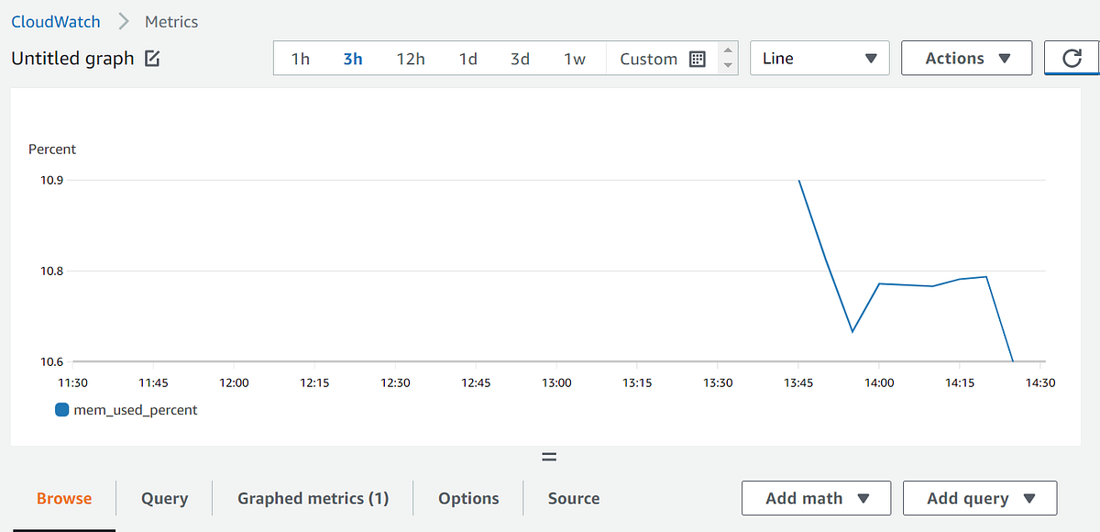Open the Actions dropdown menu
Screen dimensions: 1100x532
point(966,57)
